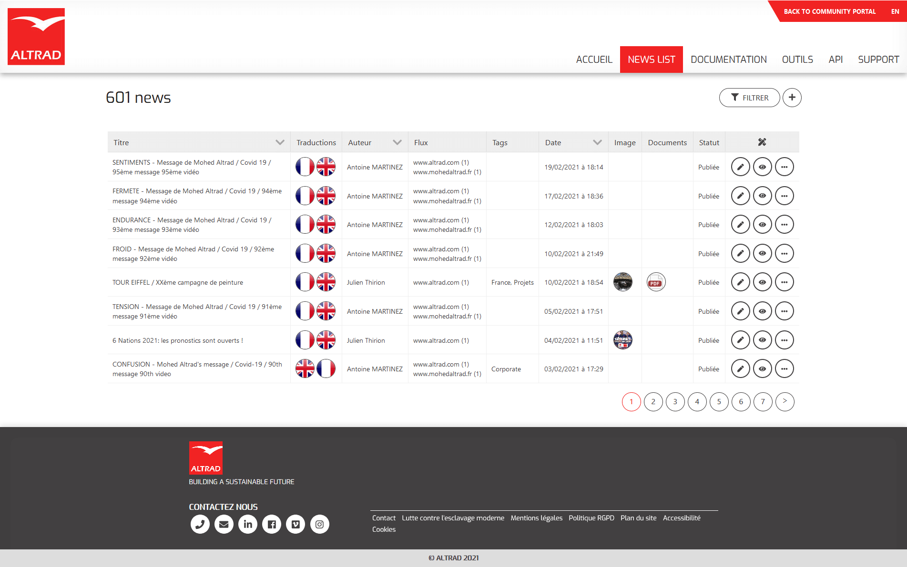The image size is (907, 567).
Task: Visit the LinkedIn page from footer
Action: [248, 524]
